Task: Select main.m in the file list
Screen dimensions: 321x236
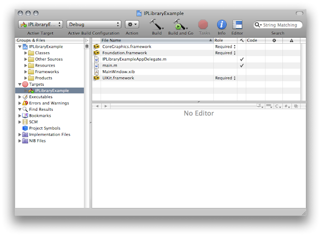Action: click(110, 66)
